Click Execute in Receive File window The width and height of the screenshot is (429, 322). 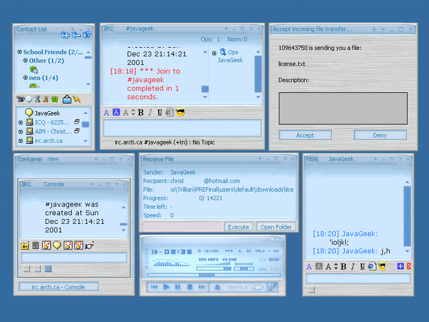238,226
